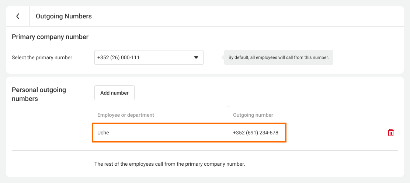Click outgoing number +352 (691) 234-678

(x=256, y=133)
